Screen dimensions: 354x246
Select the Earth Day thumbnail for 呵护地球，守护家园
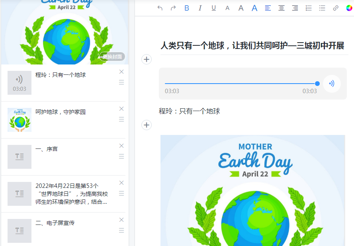pos(20,120)
